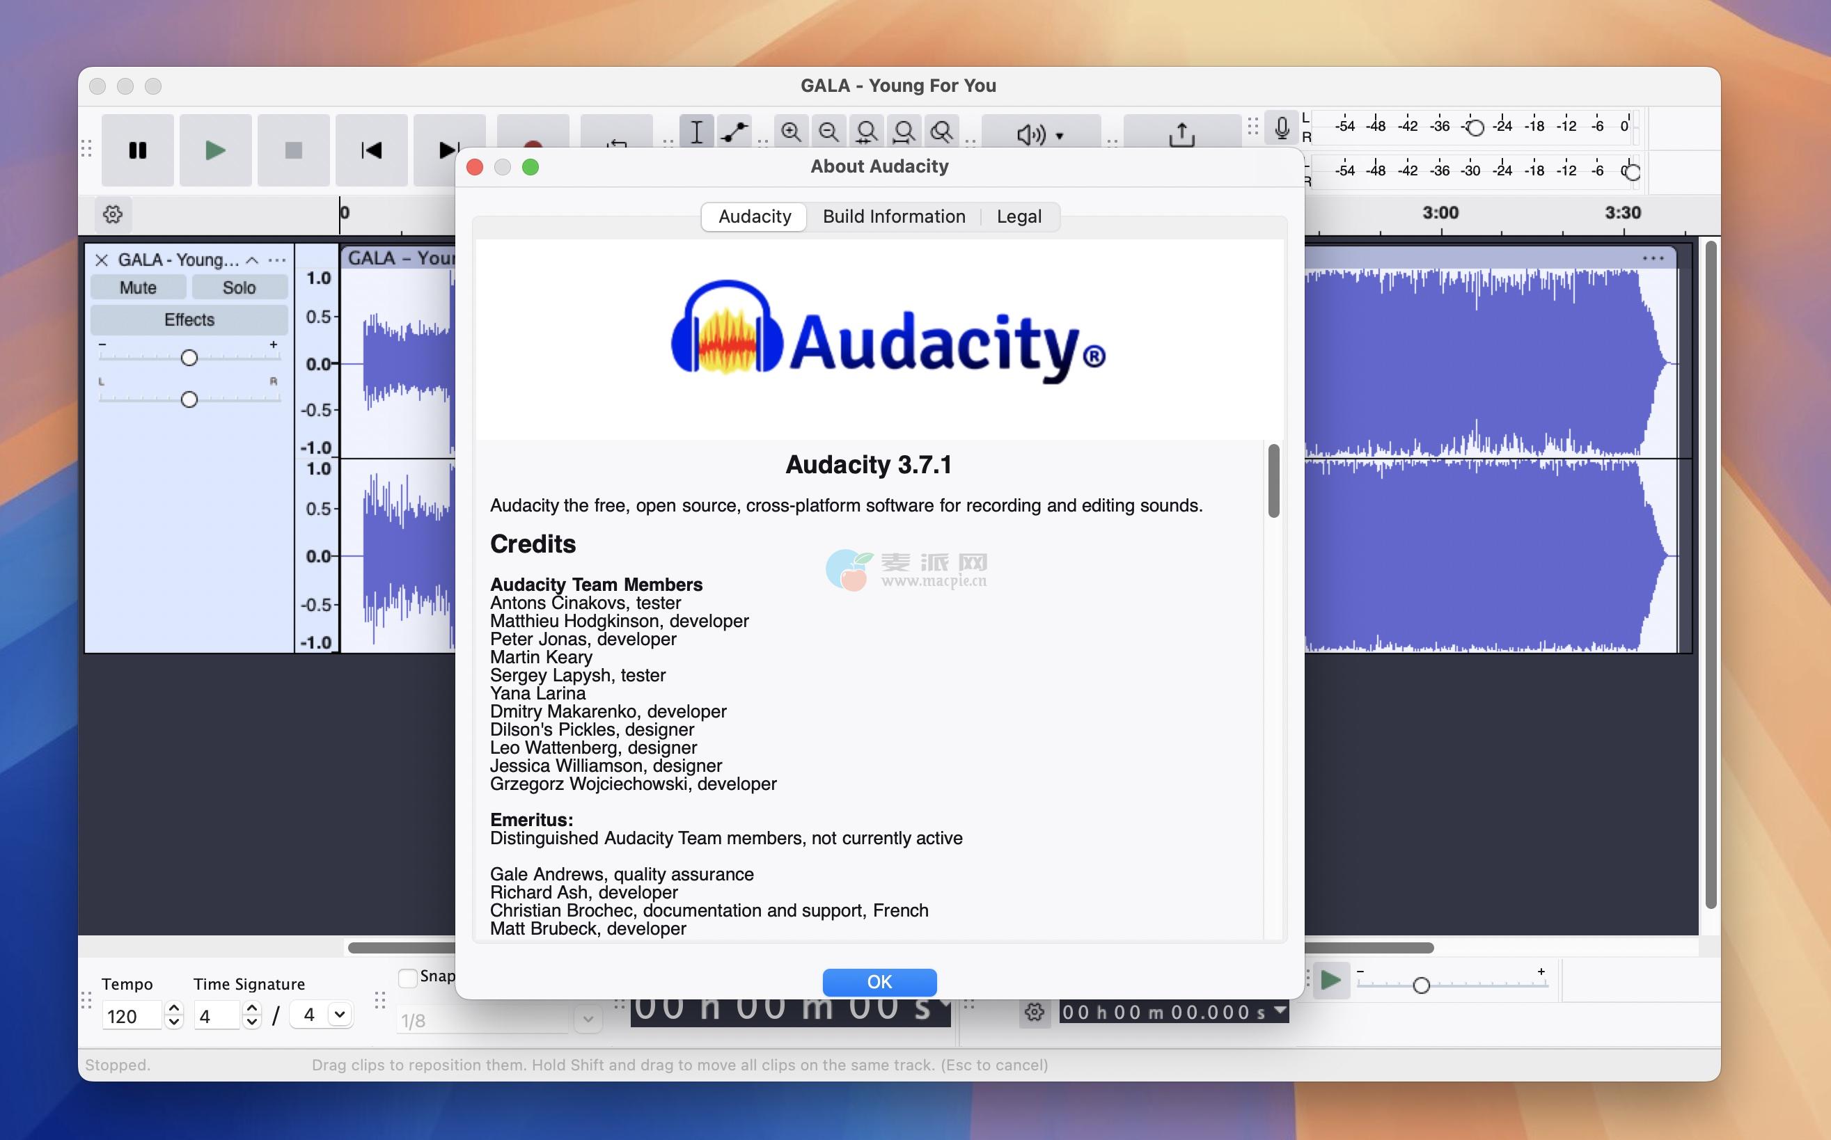Click Fit Project to Width icon

pyautogui.click(x=904, y=132)
